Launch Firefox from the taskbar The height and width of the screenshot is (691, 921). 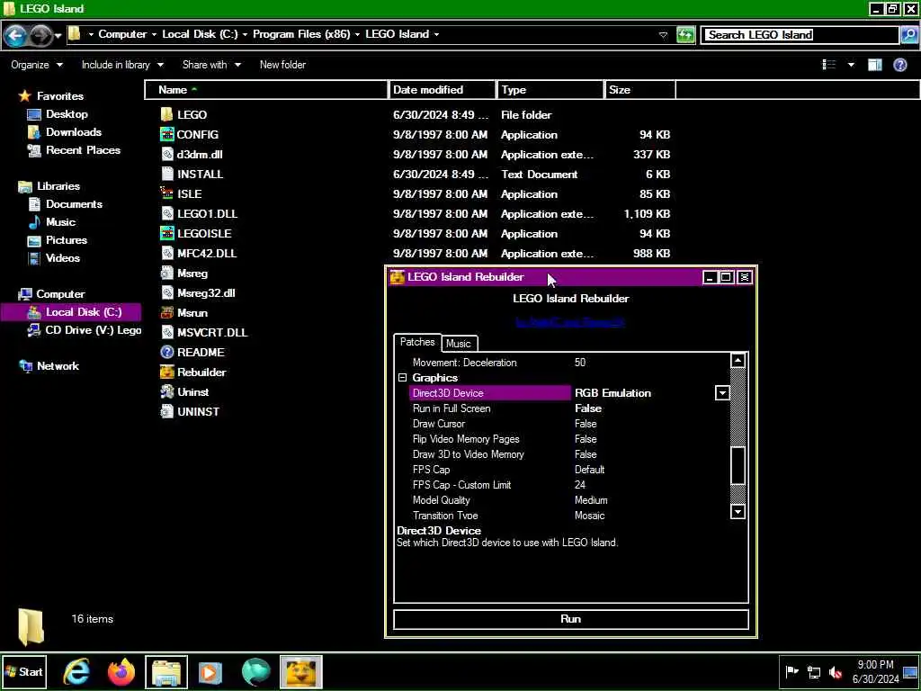pyautogui.click(x=121, y=671)
